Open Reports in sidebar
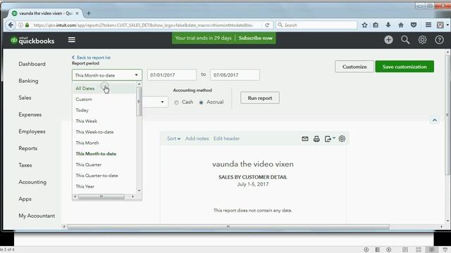 click(x=28, y=148)
